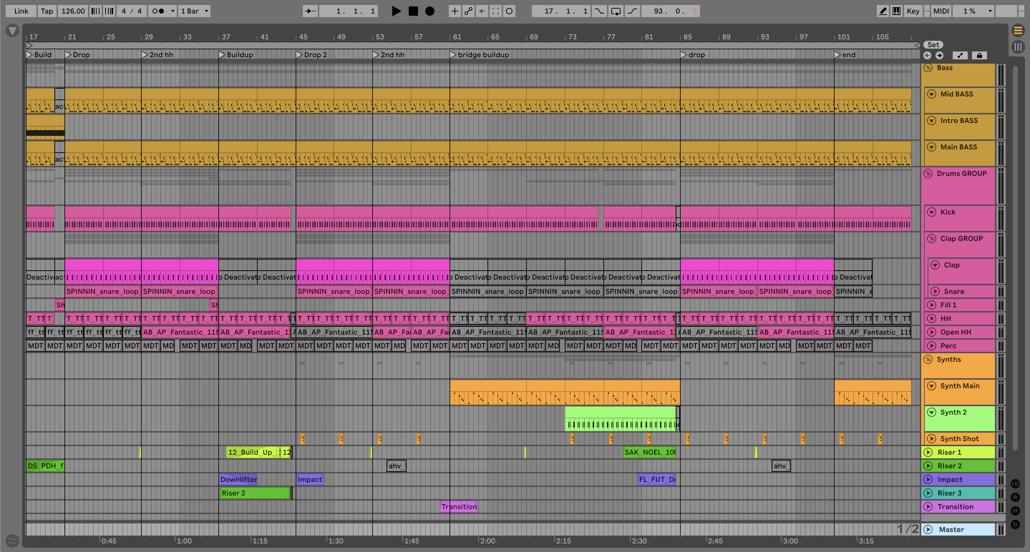Click the Automation Arm link icon
This screenshot has width=1030, height=552.
(x=468, y=11)
